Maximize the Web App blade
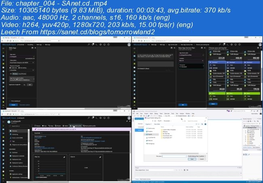This screenshot has width=263, height=183. click(x=32, y=48)
